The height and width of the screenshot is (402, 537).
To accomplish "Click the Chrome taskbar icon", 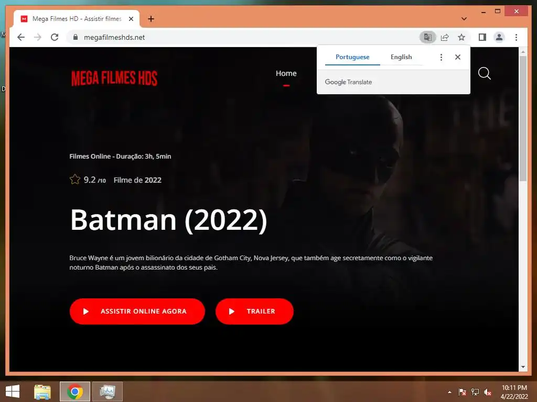I will click(75, 392).
